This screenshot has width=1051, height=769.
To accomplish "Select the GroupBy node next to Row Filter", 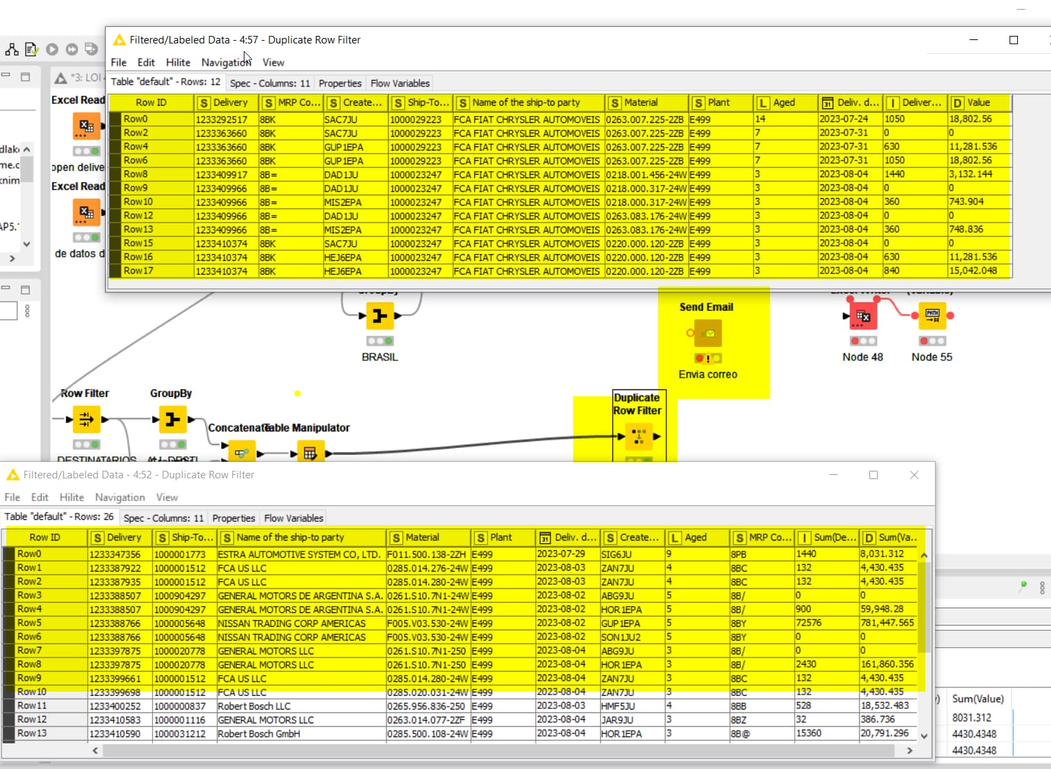I will point(173,419).
